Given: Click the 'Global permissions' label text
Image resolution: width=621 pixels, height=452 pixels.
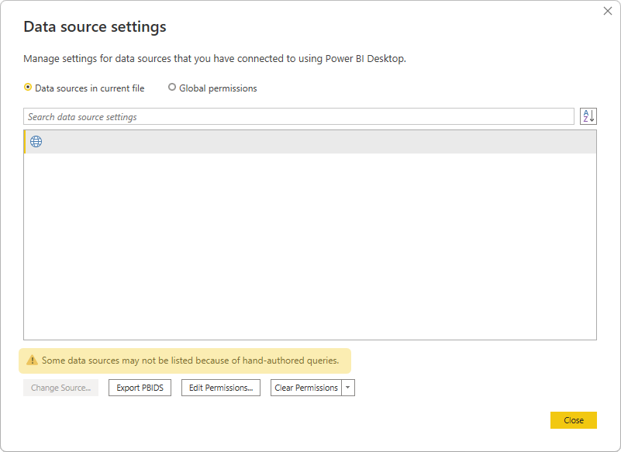Looking at the screenshot, I should (218, 88).
